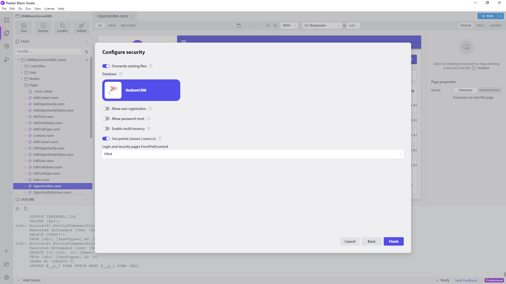Click the Back button
Viewport: 506px width, 284px height.
pyautogui.click(x=372, y=241)
